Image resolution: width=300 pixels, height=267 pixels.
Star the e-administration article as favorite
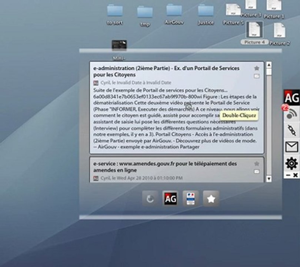[x=257, y=68]
